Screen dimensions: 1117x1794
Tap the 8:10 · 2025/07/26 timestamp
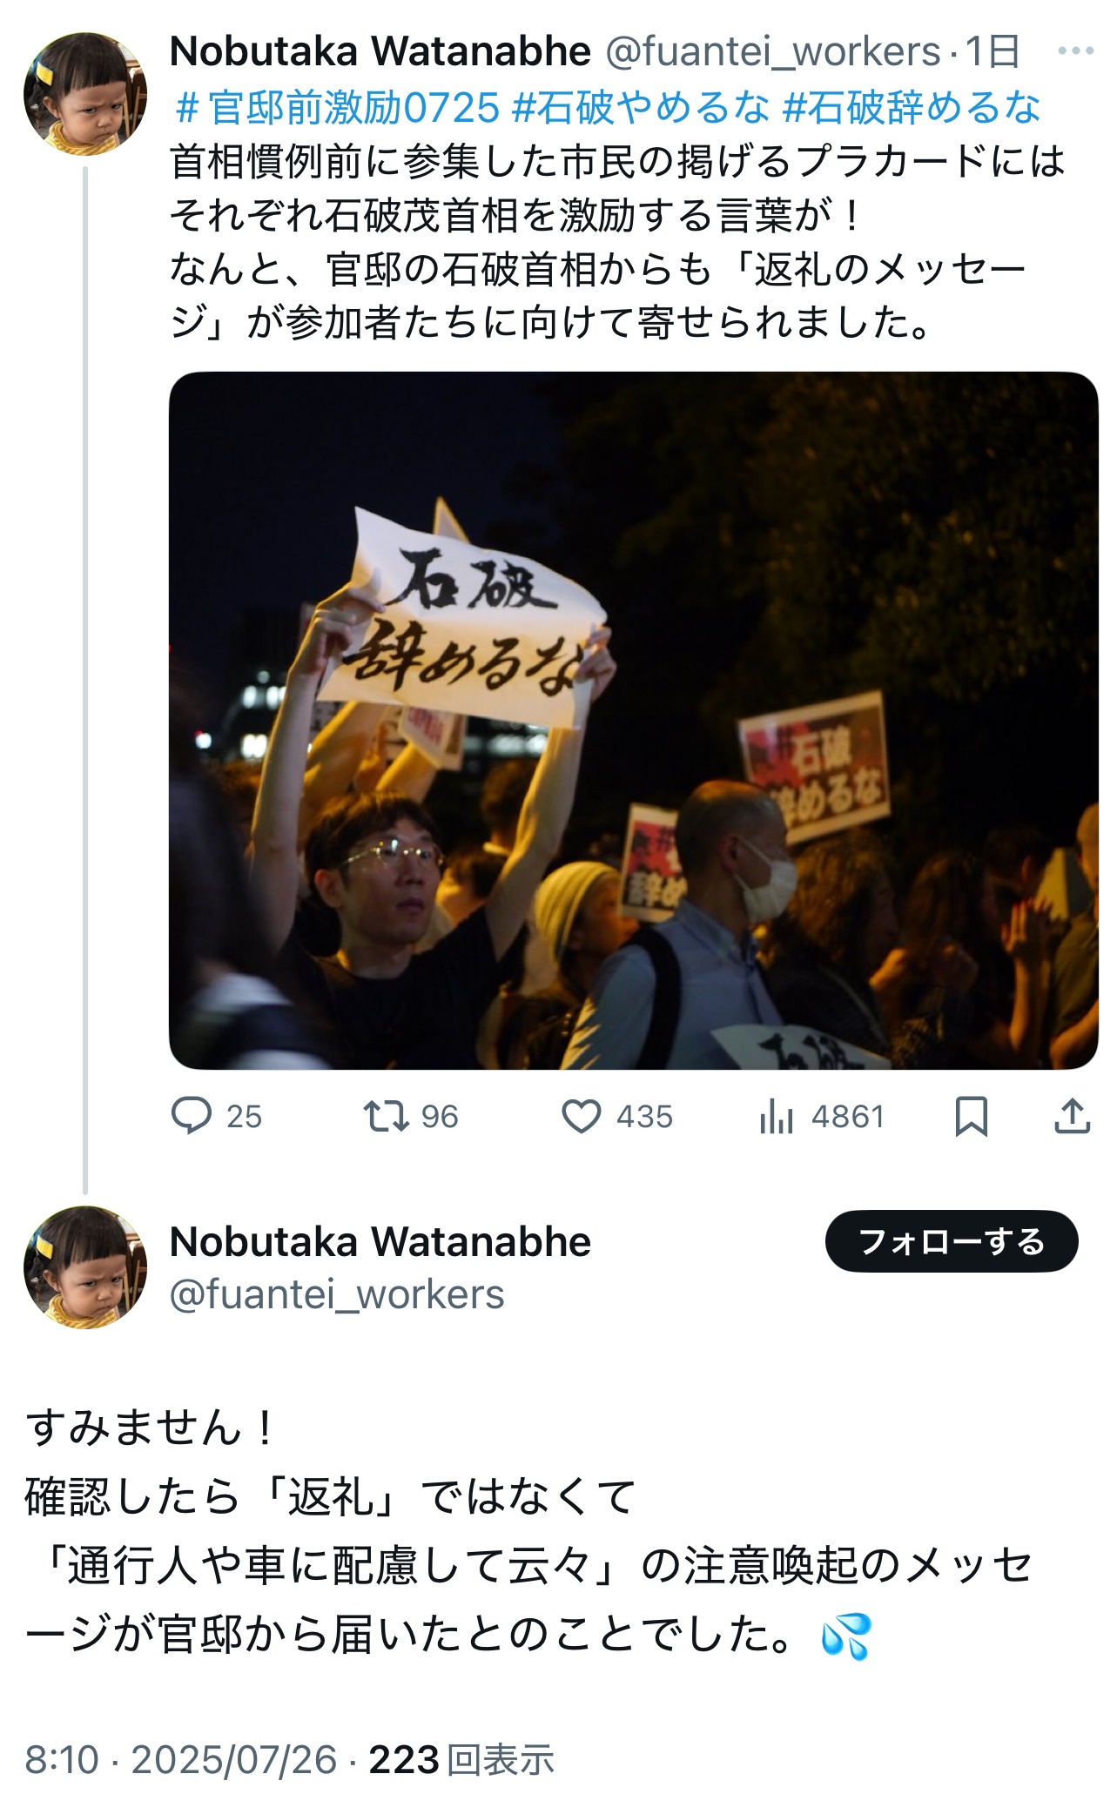tap(181, 1759)
